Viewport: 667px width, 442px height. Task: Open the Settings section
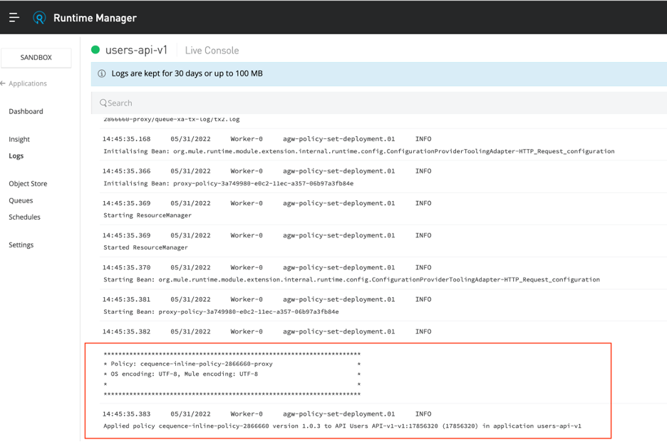coord(21,245)
